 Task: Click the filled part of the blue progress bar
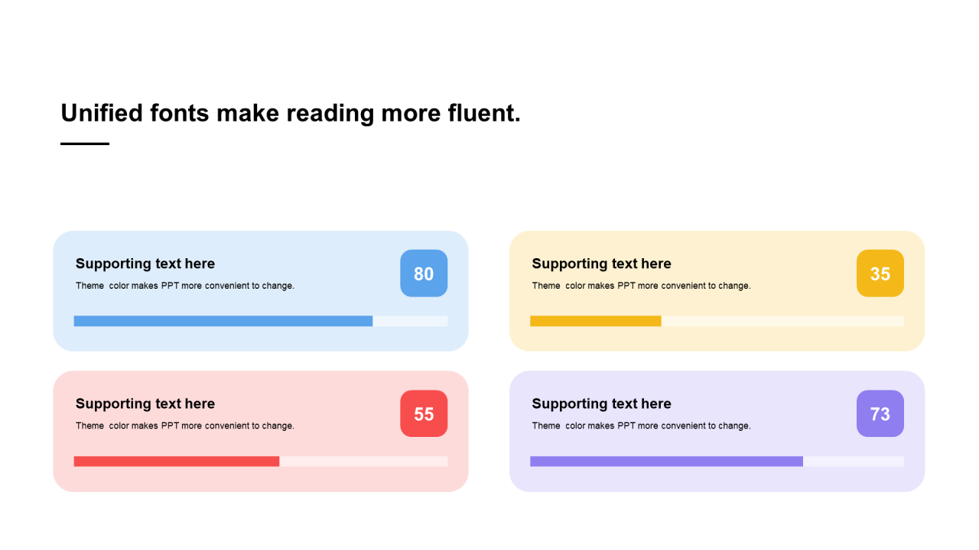(x=223, y=322)
